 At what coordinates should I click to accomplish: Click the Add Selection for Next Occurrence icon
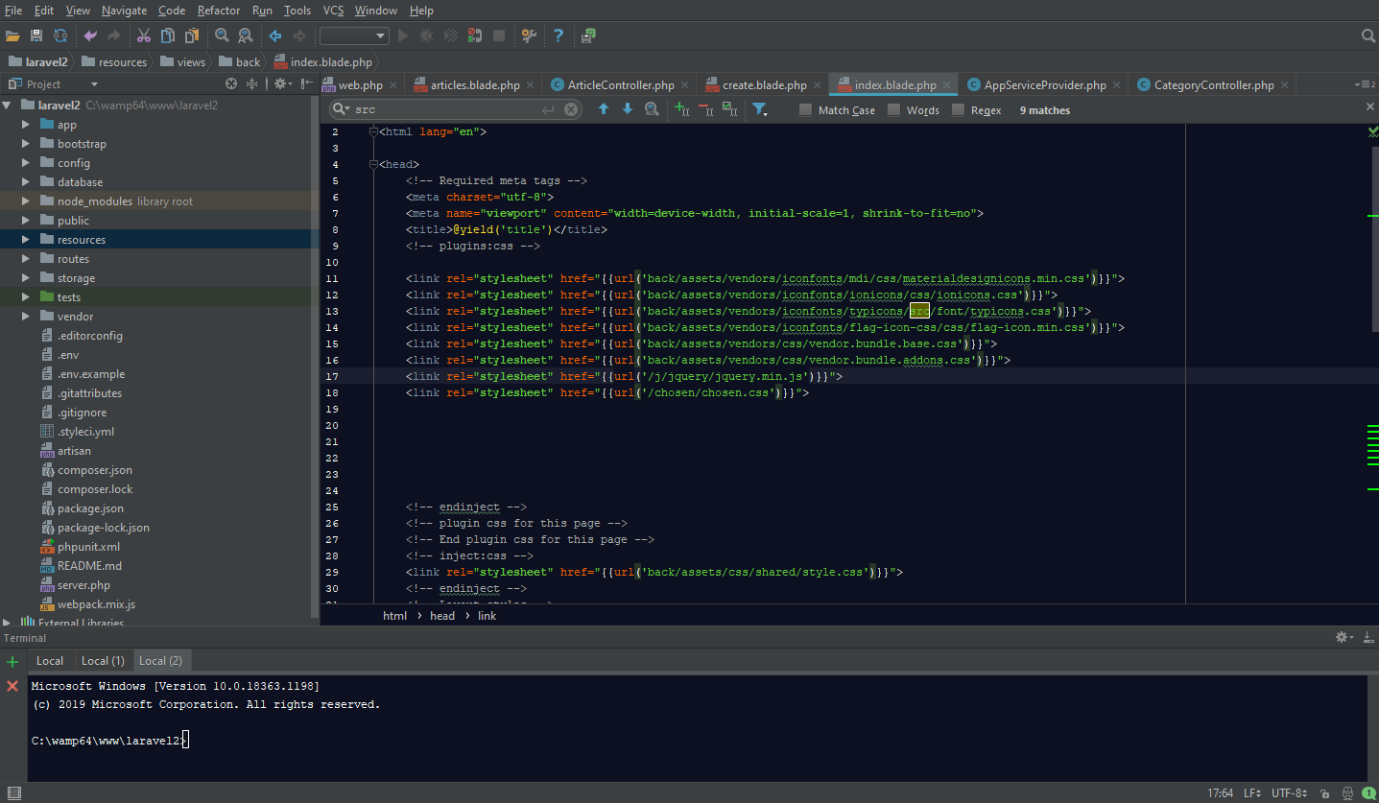pyautogui.click(x=681, y=109)
